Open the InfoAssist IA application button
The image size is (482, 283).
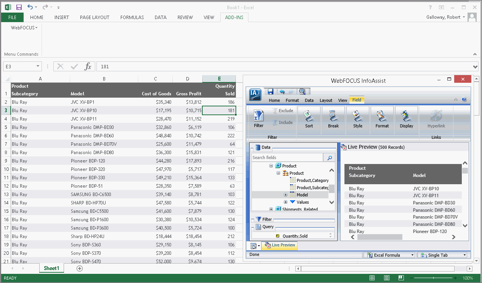(255, 95)
